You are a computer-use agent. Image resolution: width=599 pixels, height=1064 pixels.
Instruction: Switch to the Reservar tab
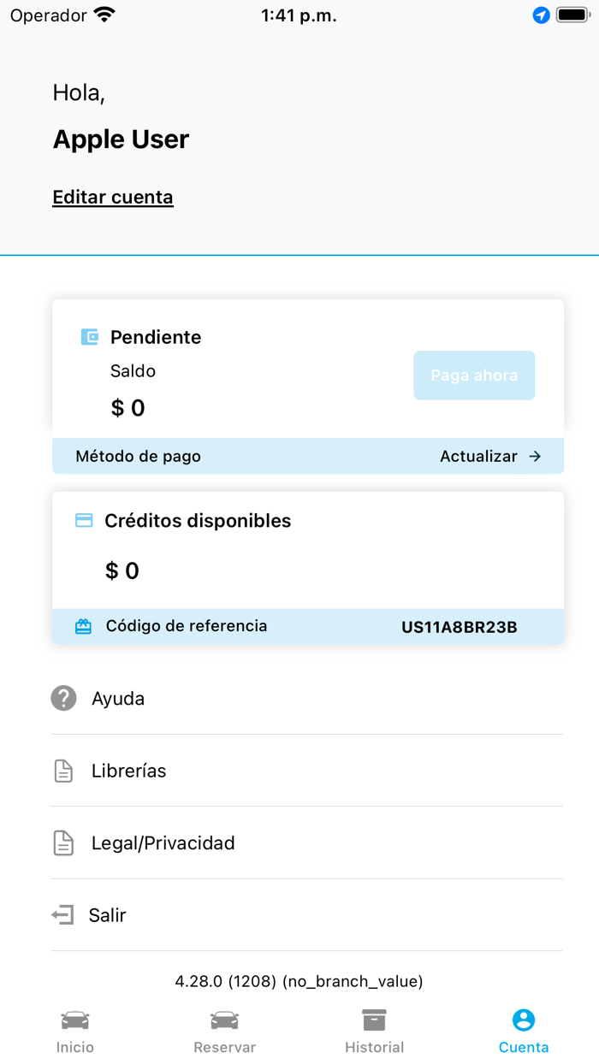tap(224, 1031)
